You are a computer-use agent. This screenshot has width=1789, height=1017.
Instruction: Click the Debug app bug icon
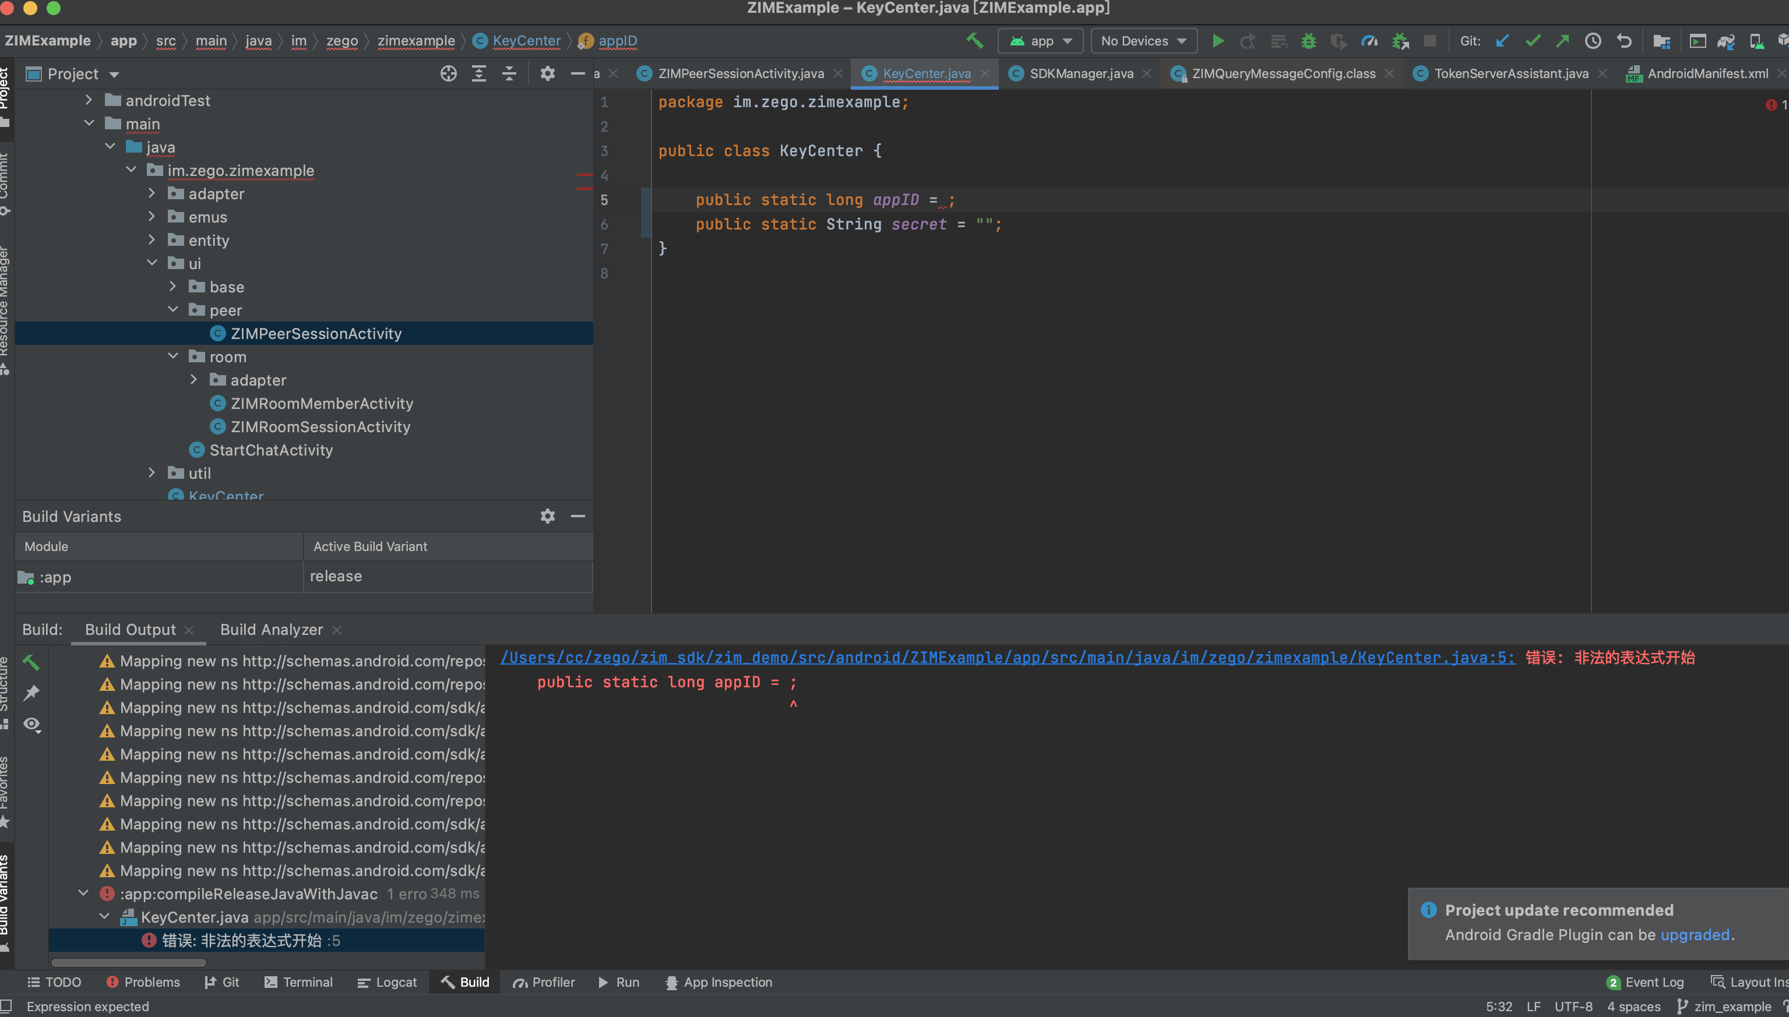coord(1308,41)
